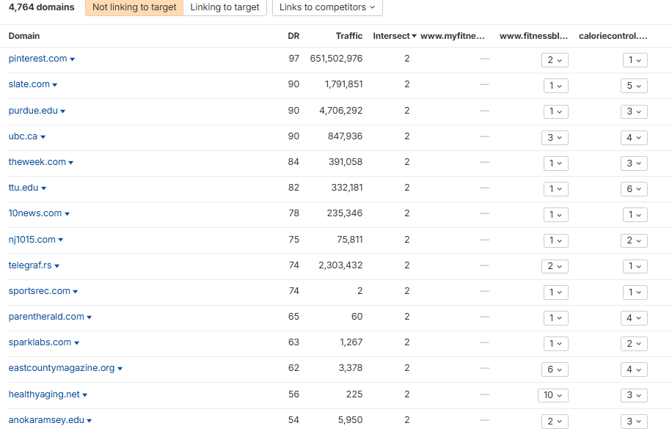
Task: Open the ubc.ca domain link
Action: pyautogui.click(x=23, y=136)
